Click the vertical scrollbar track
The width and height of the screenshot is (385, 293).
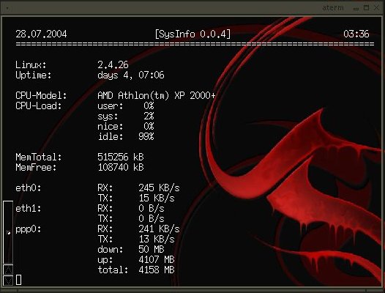[x=8, y=232]
